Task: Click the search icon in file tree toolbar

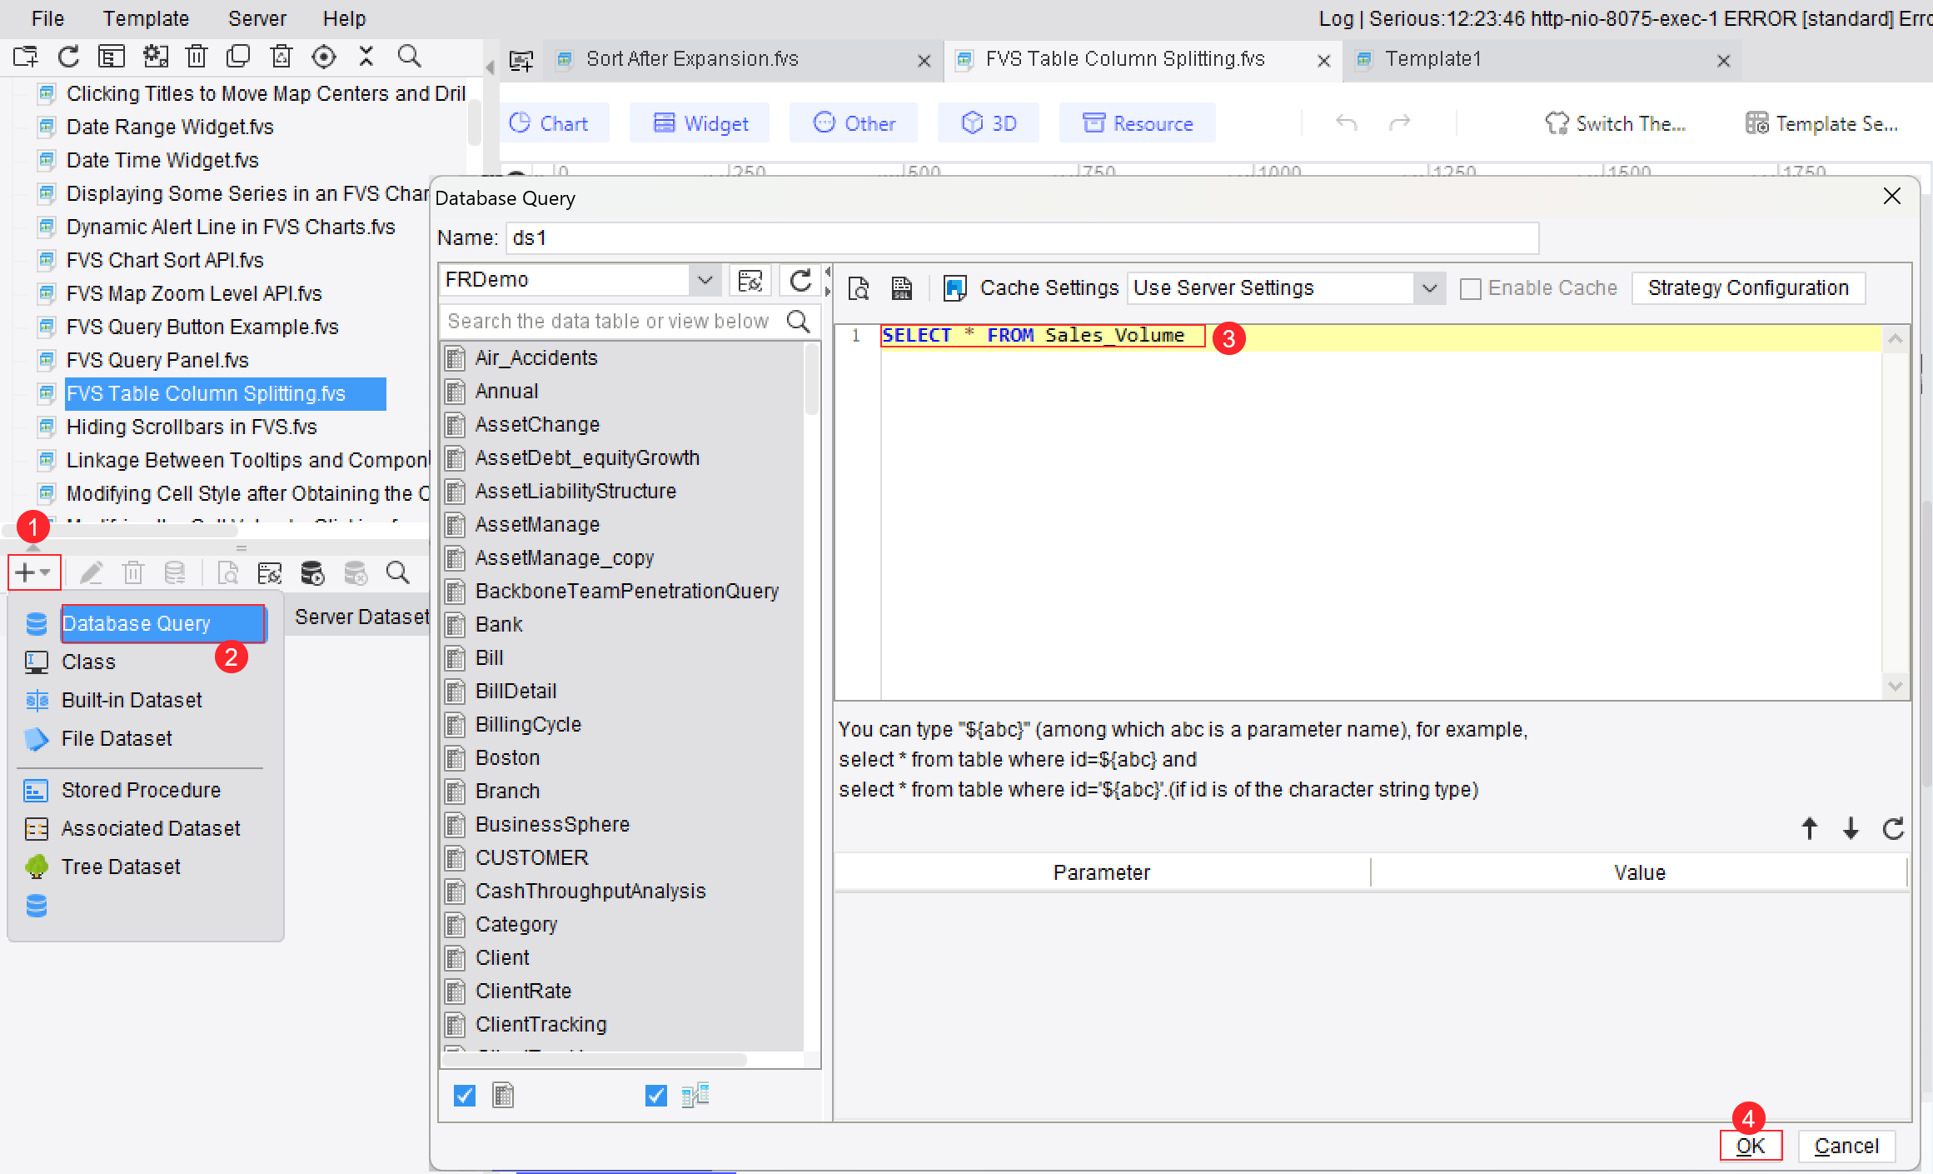Action: [x=409, y=57]
